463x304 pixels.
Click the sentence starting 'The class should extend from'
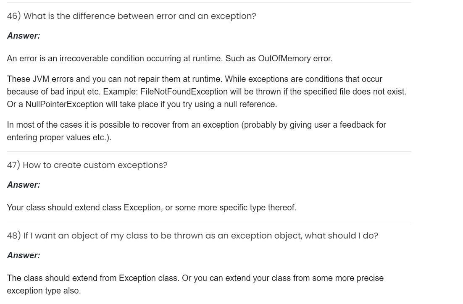(195, 278)
